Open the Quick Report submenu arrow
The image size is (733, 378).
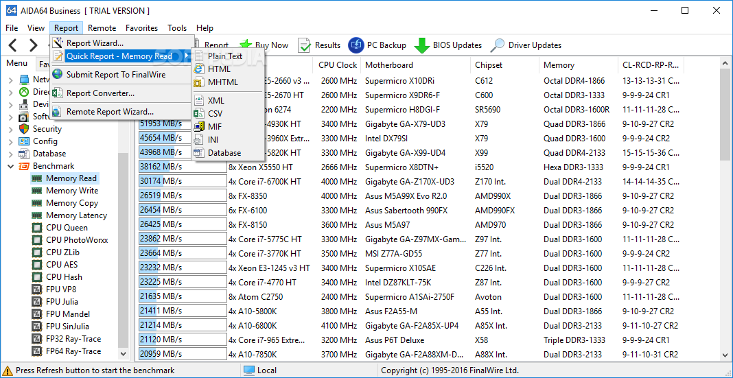click(x=187, y=56)
